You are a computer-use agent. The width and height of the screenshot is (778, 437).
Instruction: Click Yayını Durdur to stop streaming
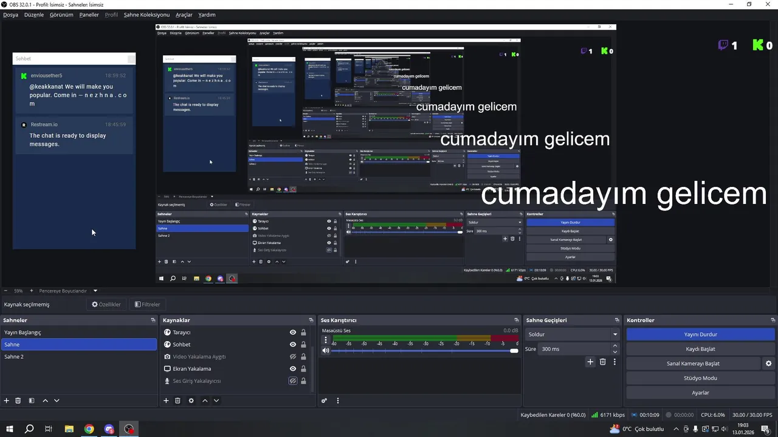click(x=701, y=334)
